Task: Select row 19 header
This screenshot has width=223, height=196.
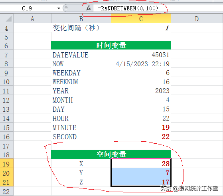Action: pyautogui.click(x=6, y=164)
